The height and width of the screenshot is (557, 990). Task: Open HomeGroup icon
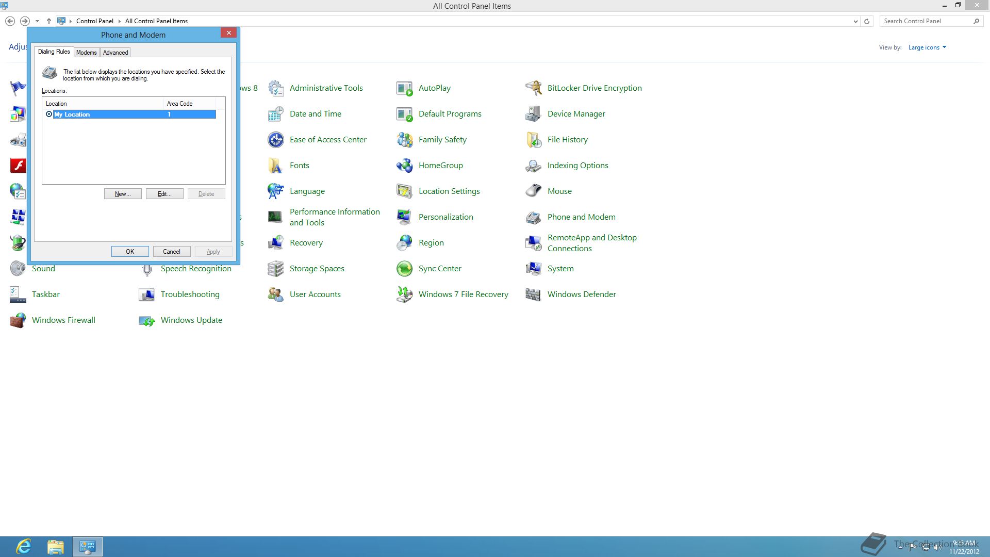coord(405,166)
